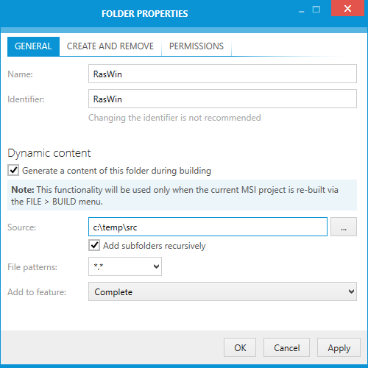Click the Source path input field
Image resolution: width=368 pixels, height=368 pixels.
pyautogui.click(x=208, y=227)
